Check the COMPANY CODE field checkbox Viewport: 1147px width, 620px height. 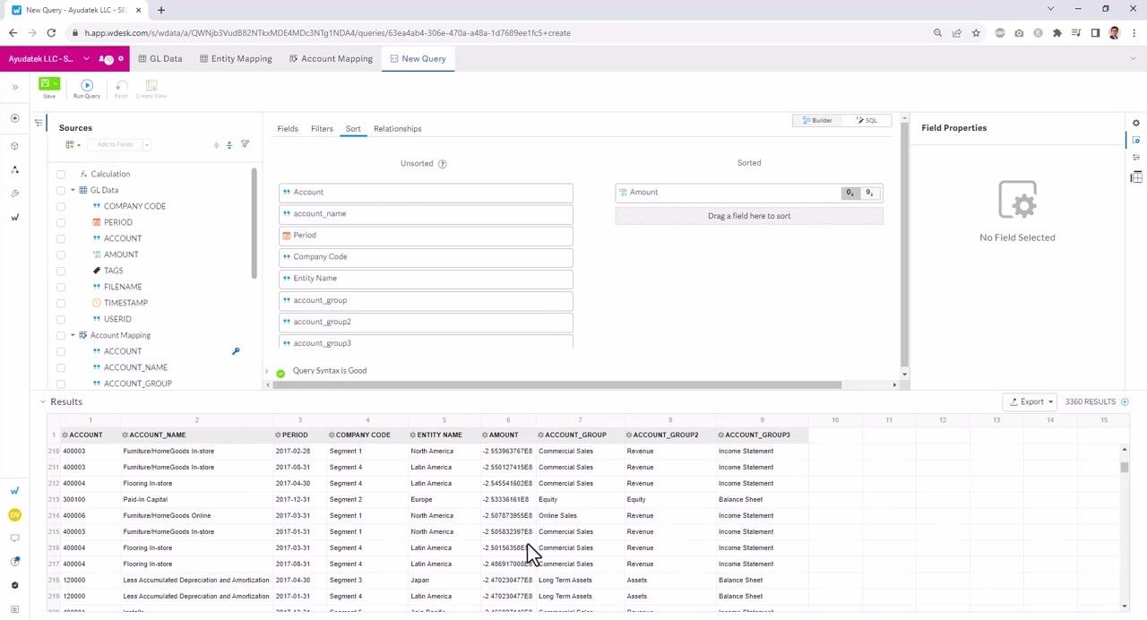[61, 206]
